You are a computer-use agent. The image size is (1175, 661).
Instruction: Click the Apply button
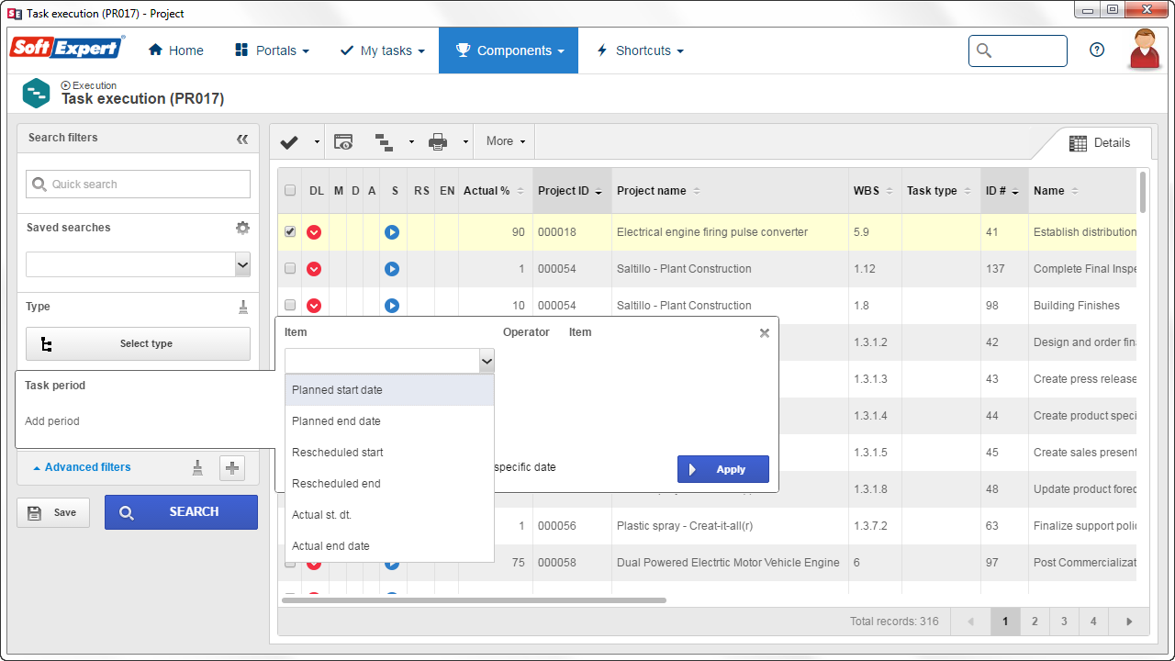tap(723, 469)
